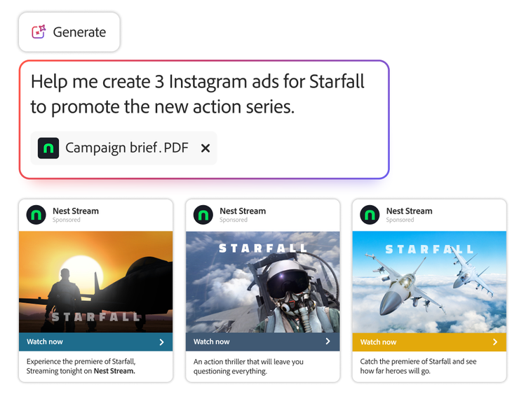Image resolution: width=526 pixels, height=394 pixels.
Task: Click the chevron on yellow Watch now bar
Action: [494, 342]
